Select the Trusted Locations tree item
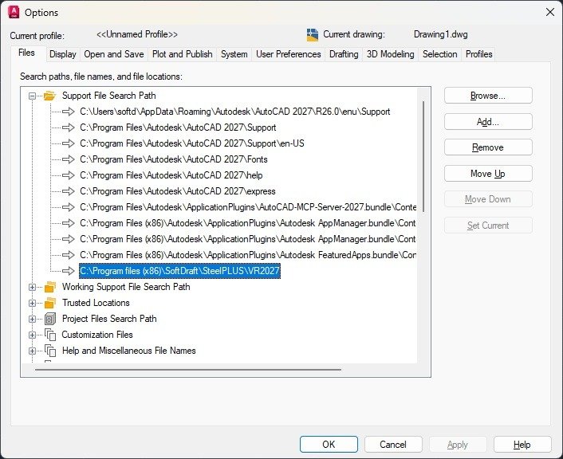This screenshot has width=563, height=459. [96, 303]
